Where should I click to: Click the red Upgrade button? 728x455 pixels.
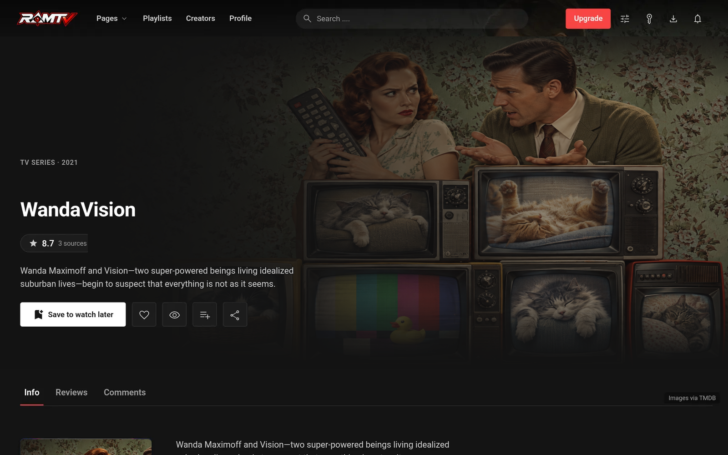click(588, 19)
